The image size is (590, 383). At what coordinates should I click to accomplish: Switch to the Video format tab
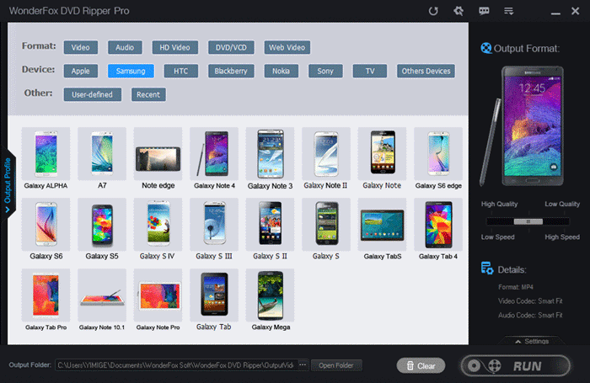tap(81, 47)
